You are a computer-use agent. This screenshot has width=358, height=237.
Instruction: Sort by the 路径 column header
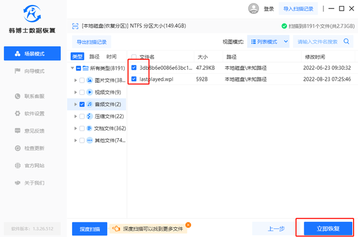[231, 57]
